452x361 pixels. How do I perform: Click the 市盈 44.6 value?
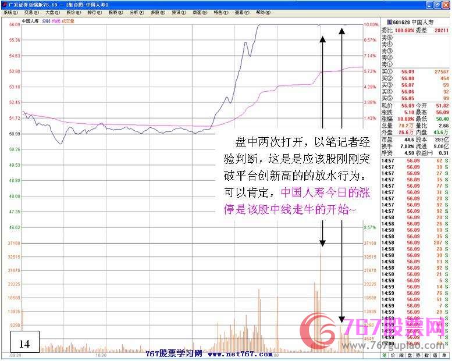[409, 140]
